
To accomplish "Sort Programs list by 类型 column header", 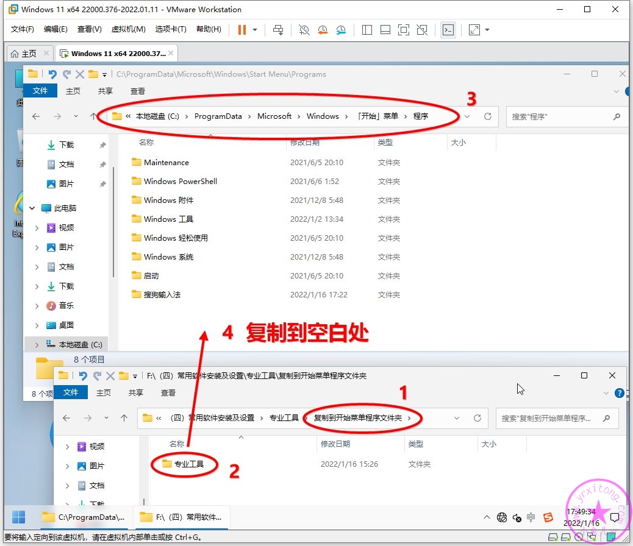I will tap(385, 142).
